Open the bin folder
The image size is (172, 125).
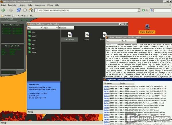click(x=32, y=32)
